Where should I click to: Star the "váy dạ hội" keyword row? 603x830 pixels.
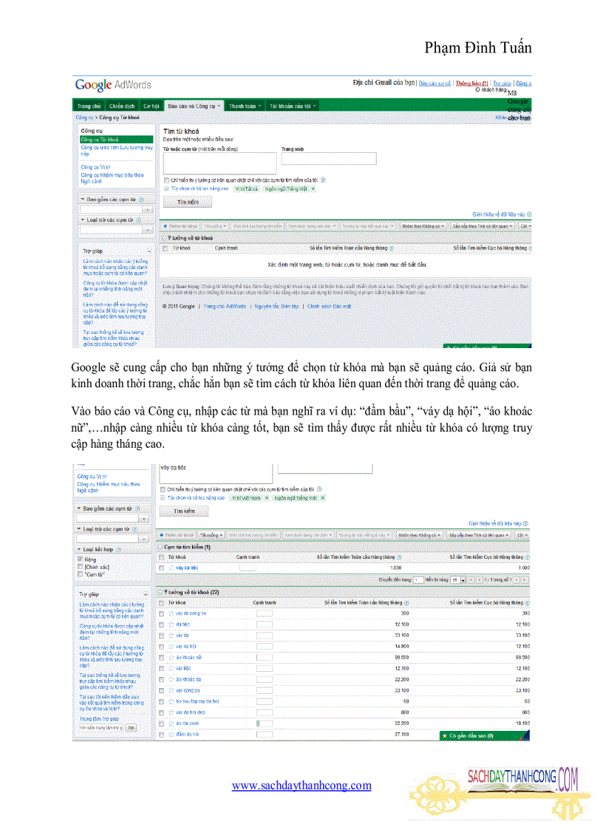pos(171,647)
